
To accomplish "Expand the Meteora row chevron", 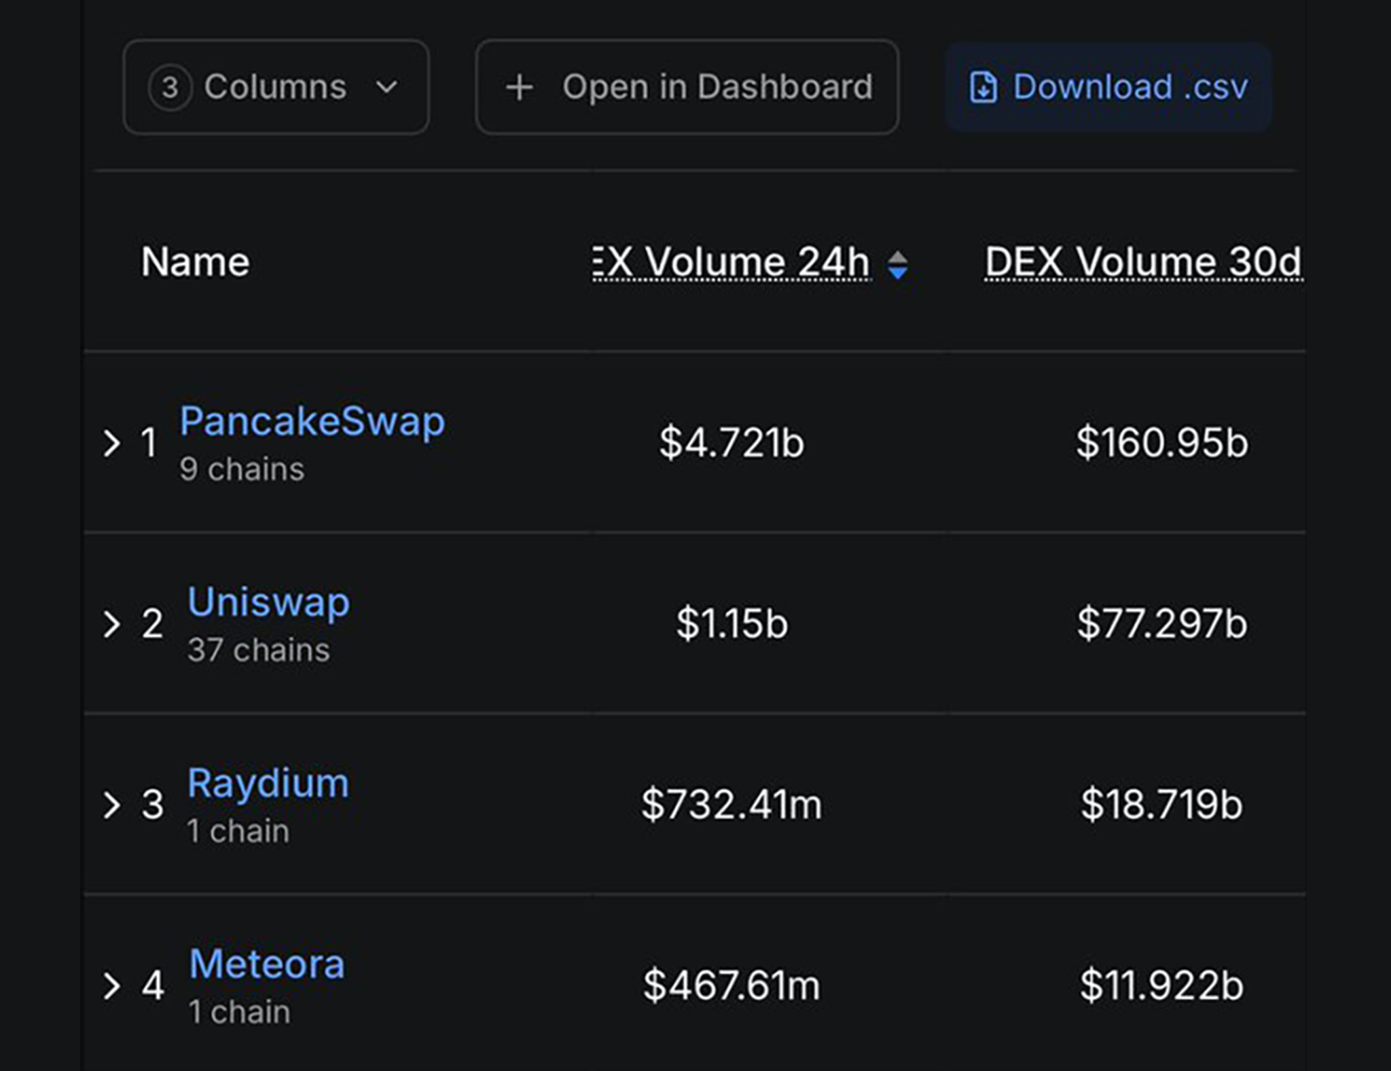I will click(x=111, y=985).
